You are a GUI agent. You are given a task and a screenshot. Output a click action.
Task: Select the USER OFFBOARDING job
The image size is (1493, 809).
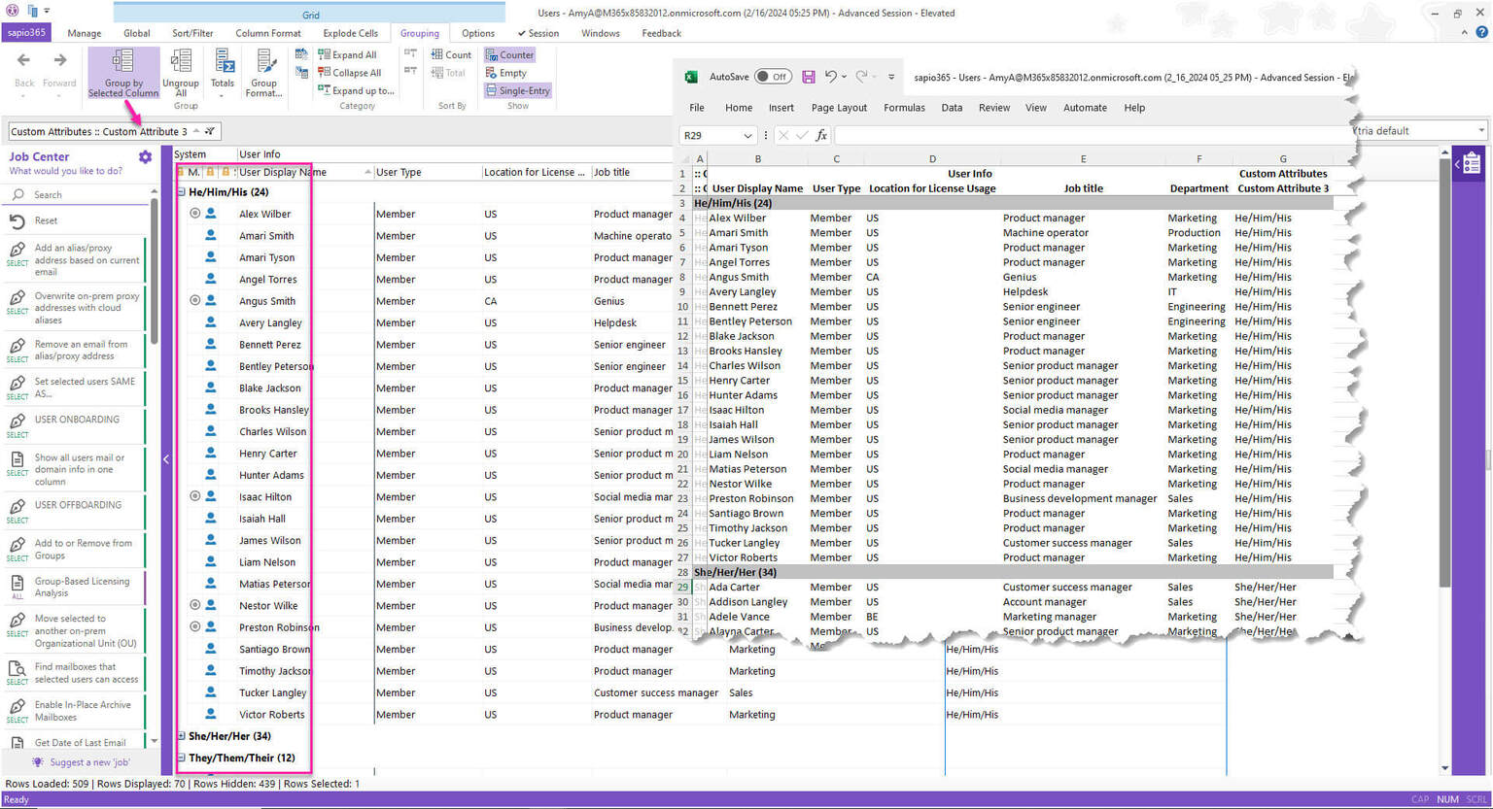78,511
